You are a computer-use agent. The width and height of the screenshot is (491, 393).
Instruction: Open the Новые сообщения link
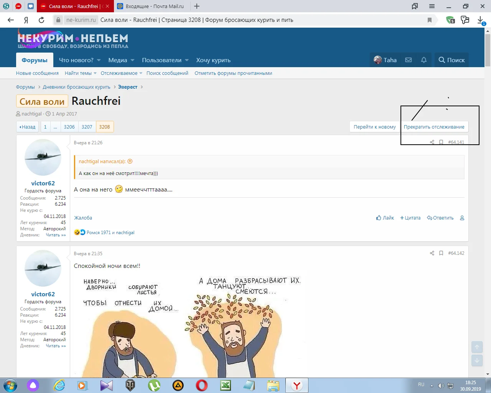tap(37, 73)
